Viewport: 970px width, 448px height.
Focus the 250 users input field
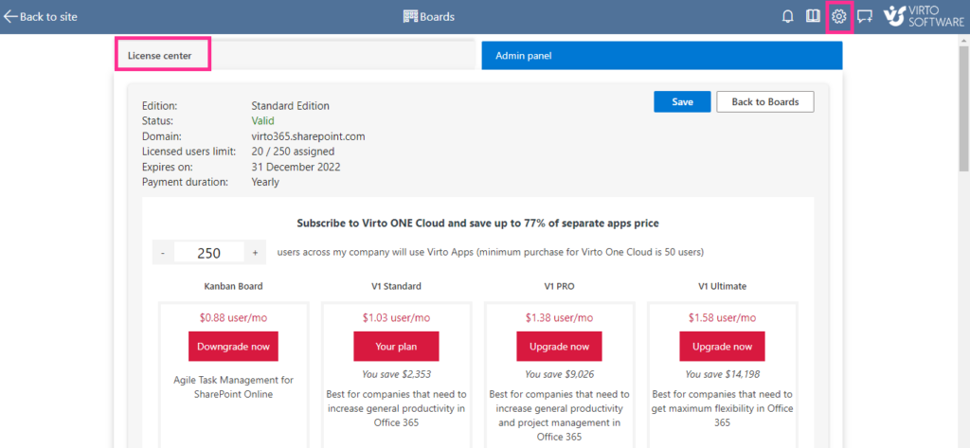pos(209,253)
